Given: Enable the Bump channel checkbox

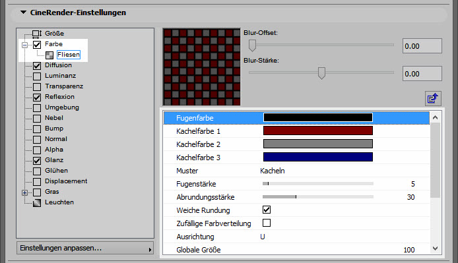Looking at the screenshot, I should 37,129.
